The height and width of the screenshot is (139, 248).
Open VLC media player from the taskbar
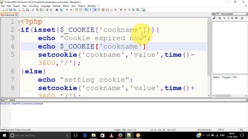pyautogui.click(x=111, y=135)
